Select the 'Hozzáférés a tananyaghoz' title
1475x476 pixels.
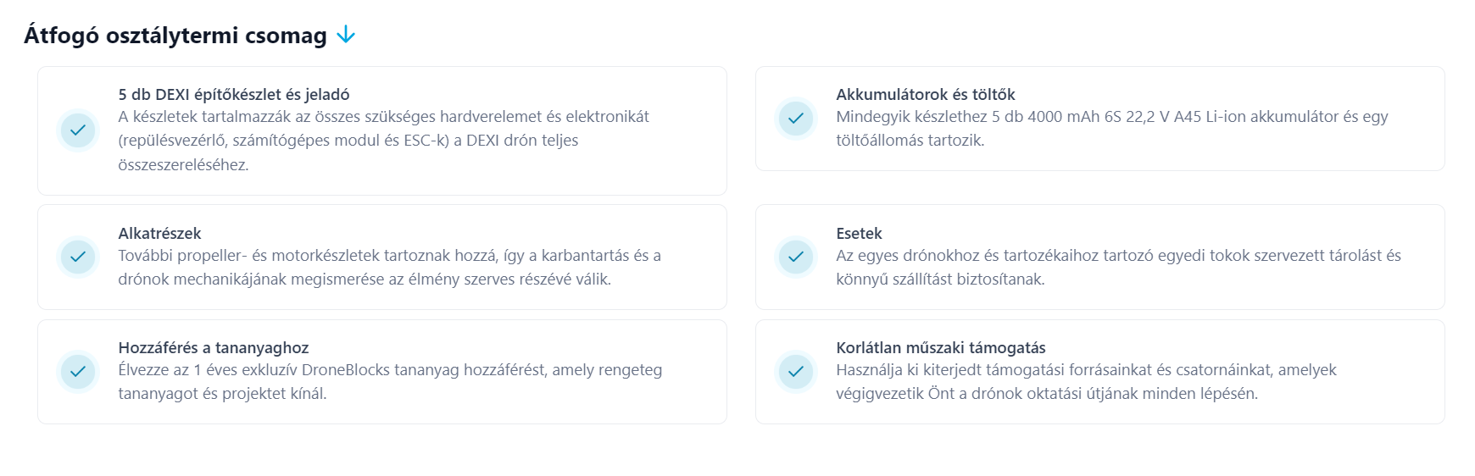pos(214,348)
